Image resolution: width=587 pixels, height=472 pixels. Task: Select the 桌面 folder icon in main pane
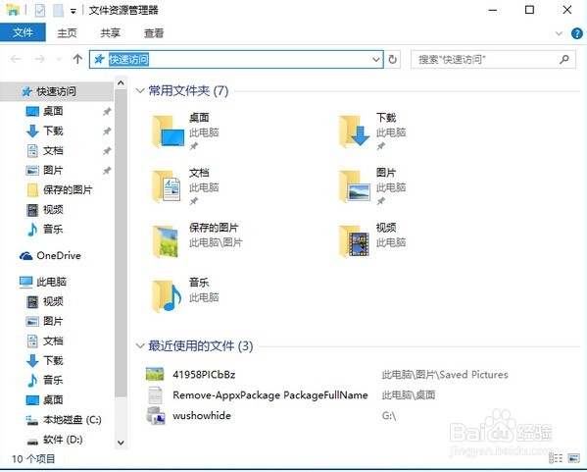tap(169, 131)
